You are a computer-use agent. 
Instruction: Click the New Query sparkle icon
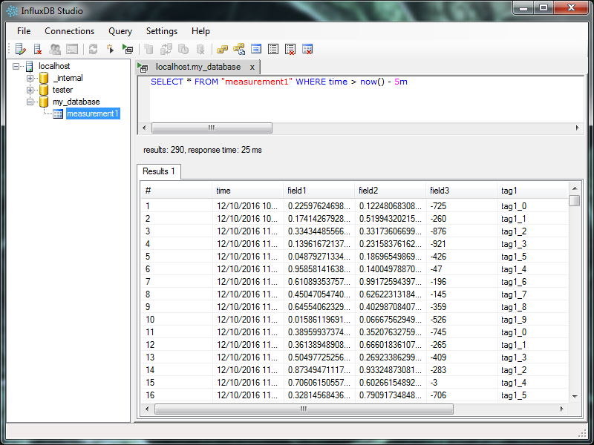(x=110, y=50)
